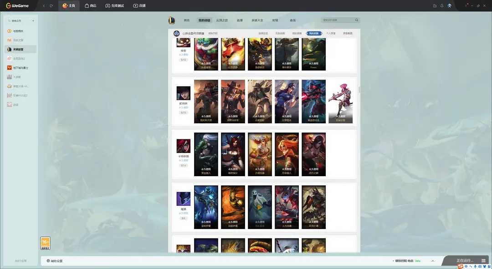492x269 pixels.
Task: Open the more options menu with red dot
Action: pos(466,5)
